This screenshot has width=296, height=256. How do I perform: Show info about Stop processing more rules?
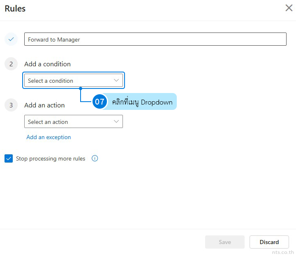(x=95, y=158)
